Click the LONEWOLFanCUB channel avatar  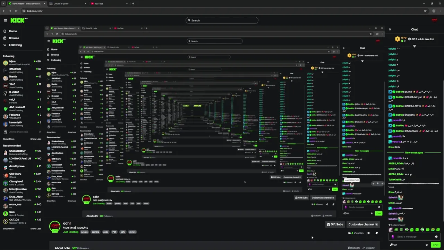pyautogui.click(x=6, y=160)
